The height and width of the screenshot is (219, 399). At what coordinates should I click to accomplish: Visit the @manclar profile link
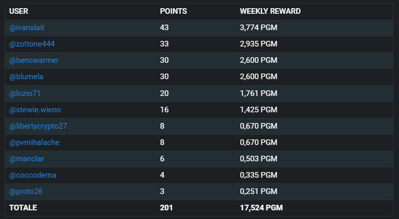(27, 159)
